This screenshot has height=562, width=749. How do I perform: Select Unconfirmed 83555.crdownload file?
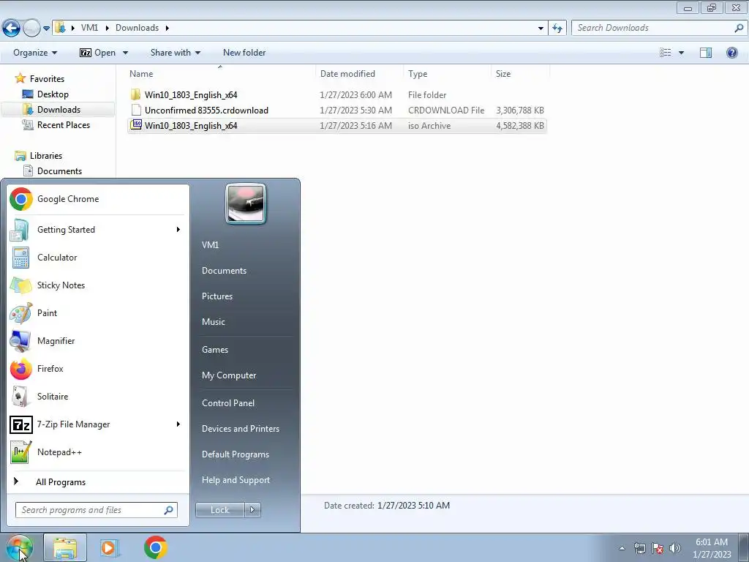click(x=336, y=110)
